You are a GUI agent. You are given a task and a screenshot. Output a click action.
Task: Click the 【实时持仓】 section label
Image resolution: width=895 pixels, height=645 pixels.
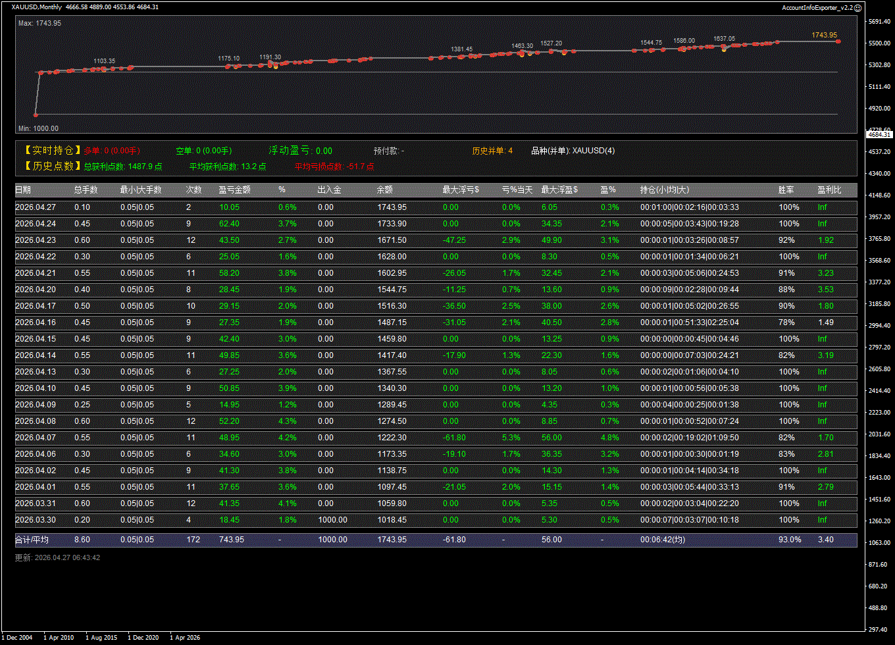pyautogui.click(x=51, y=151)
